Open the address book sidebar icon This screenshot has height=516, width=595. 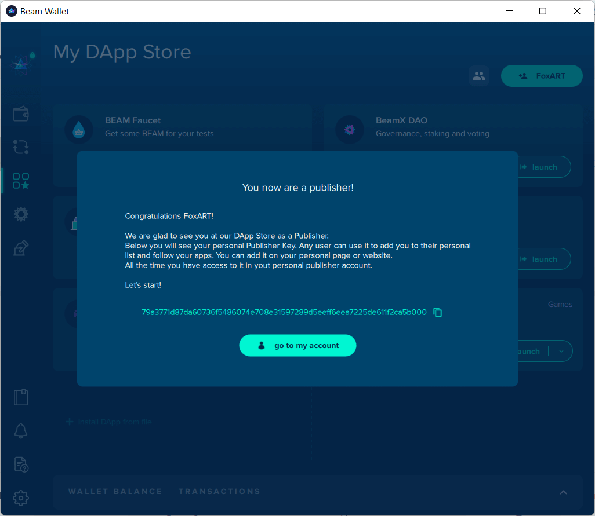21,397
